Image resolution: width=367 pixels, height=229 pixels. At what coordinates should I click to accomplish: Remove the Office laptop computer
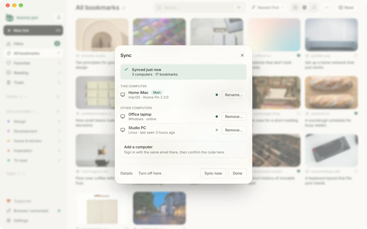click(x=234, y=117)
